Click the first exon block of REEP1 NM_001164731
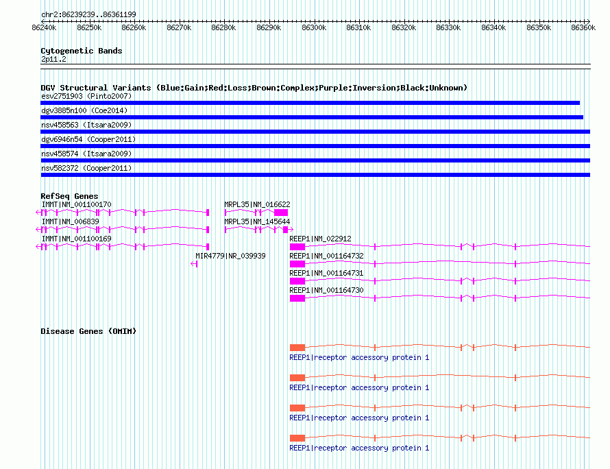The width and height of the screenshot is (610, 469). [297, 281]
